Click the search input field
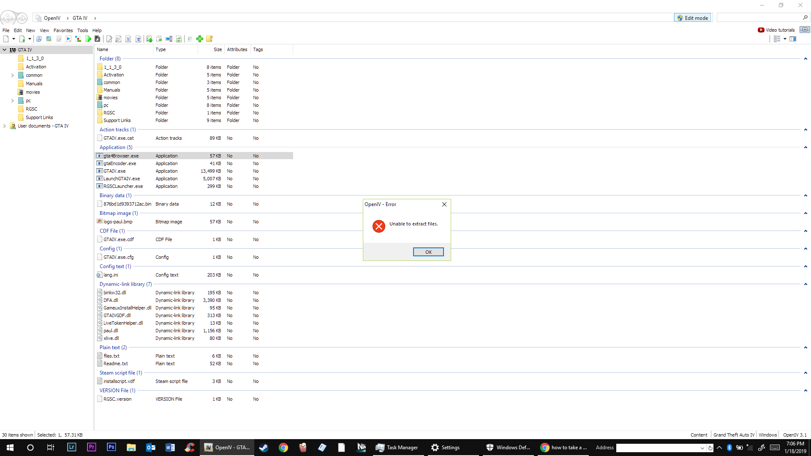811x456 pixels. [x=759, y=18]
